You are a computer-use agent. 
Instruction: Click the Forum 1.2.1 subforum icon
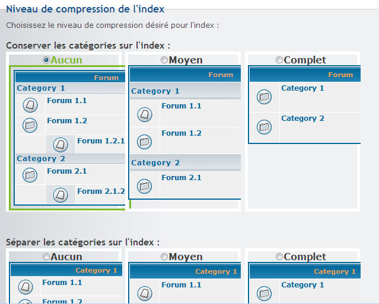(60, 145)
